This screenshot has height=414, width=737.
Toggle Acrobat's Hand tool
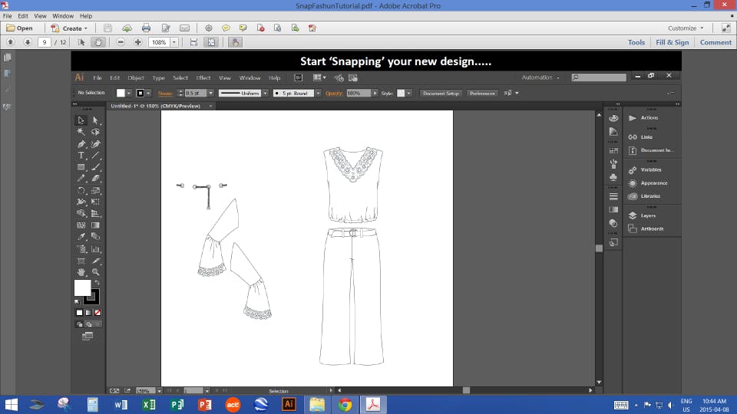(98, 42)
